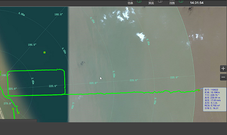Click the 270.0° bearing label
Image resolution: width=227 pixels, height=135 pixels.
point(7,103)
